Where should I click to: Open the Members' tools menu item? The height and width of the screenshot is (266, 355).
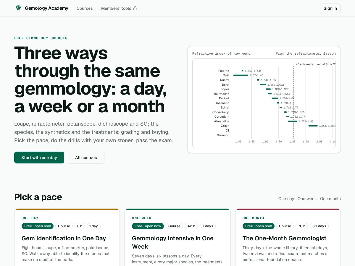(x=119, y=8)
